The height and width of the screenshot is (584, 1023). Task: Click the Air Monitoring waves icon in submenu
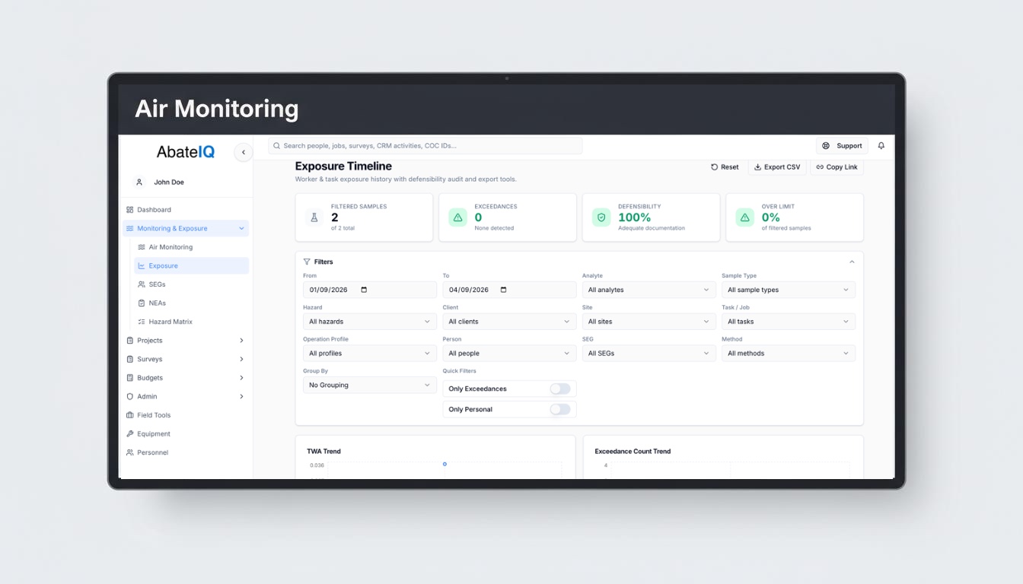(x=142, y=247)
